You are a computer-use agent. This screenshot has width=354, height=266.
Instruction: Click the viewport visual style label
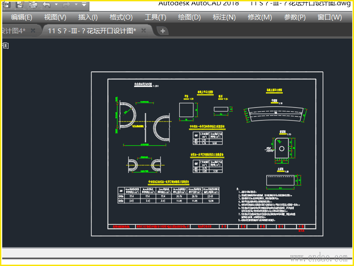point(5,45)
